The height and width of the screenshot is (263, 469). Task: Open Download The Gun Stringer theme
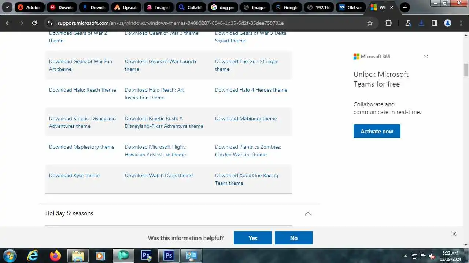(246, 65)
